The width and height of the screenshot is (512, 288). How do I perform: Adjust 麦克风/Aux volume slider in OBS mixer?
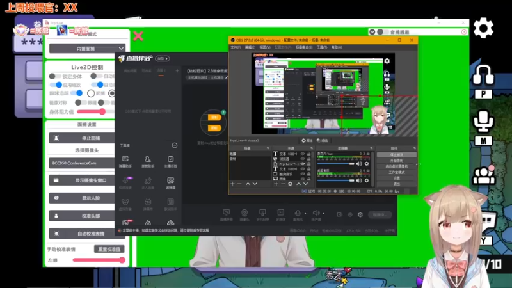[x=335, y=164]
